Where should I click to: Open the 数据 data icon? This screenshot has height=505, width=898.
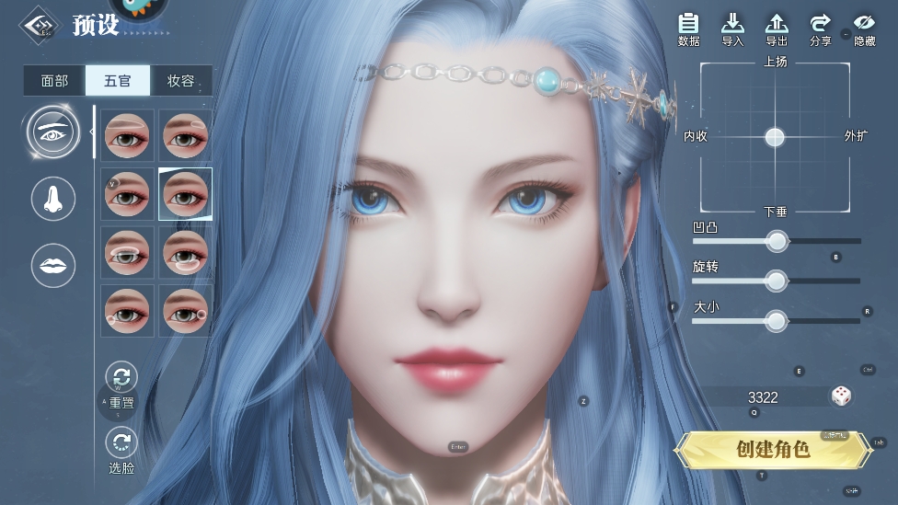click(688, 29)
